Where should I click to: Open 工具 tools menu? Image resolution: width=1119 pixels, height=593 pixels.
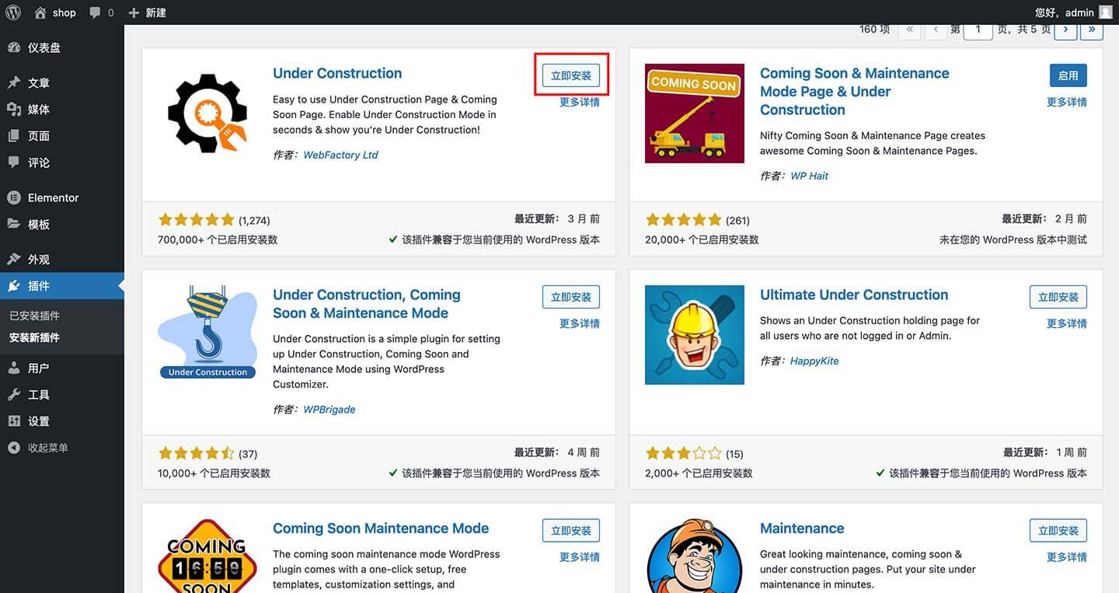coord(62,395)
